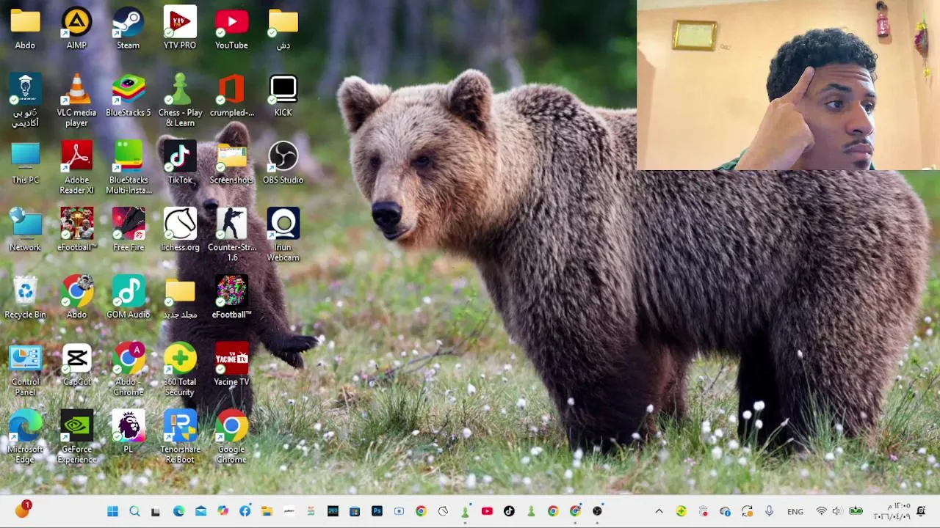Launch BlueStacks 5 from the desktop

click(x=128, y=95)
